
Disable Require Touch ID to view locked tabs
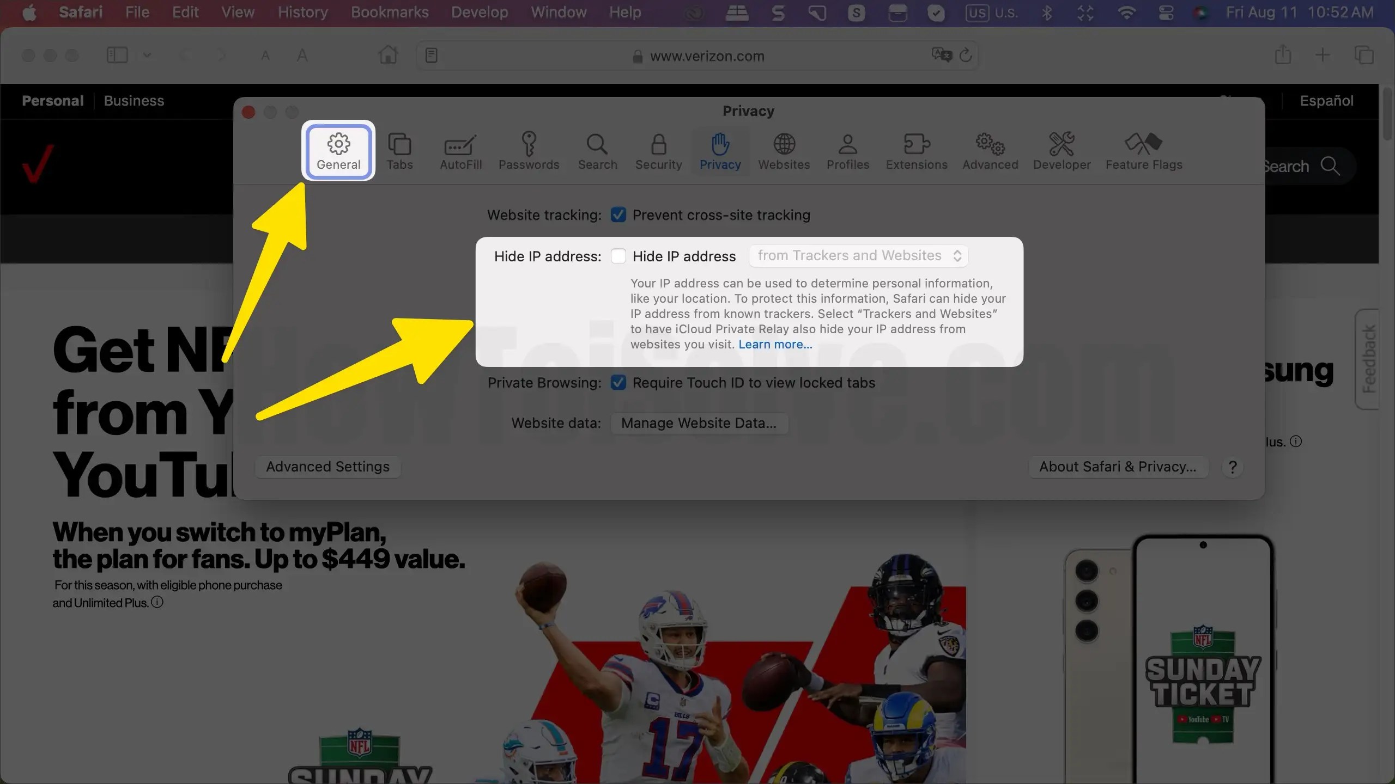point(617,382)
